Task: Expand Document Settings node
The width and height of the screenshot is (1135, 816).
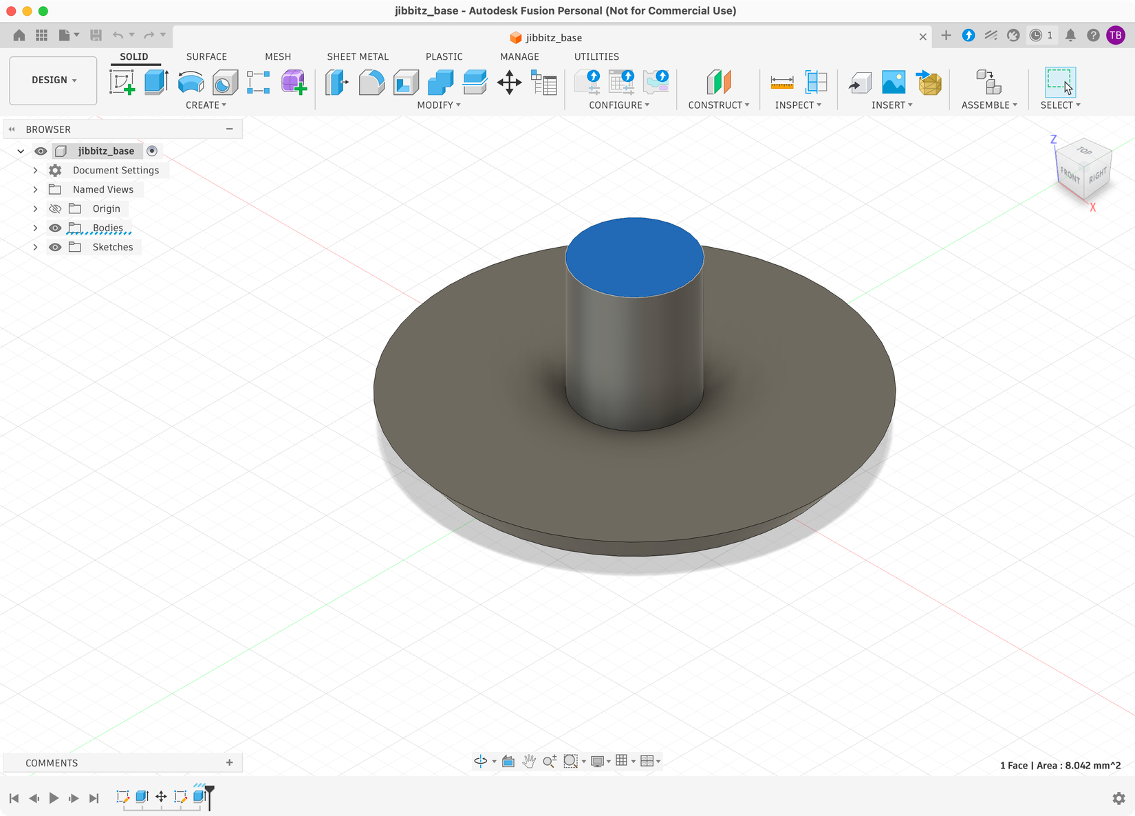Action: coord(35,171)
